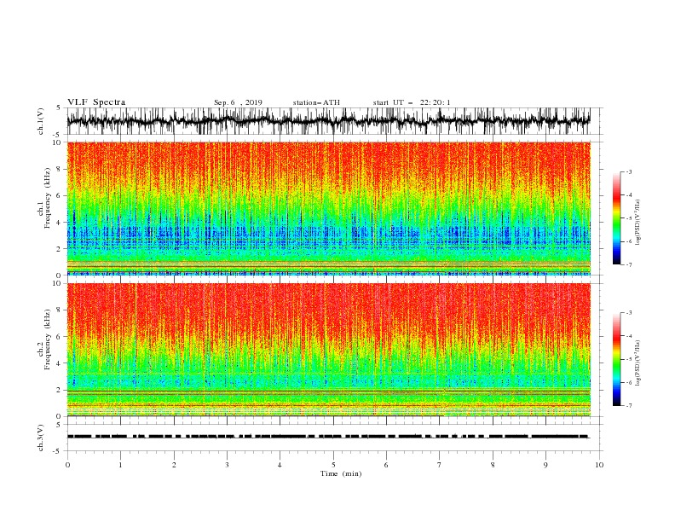The image size is (675, 522).
Task: Click time axis tick label "4"
Action: [x=280, y=465]
